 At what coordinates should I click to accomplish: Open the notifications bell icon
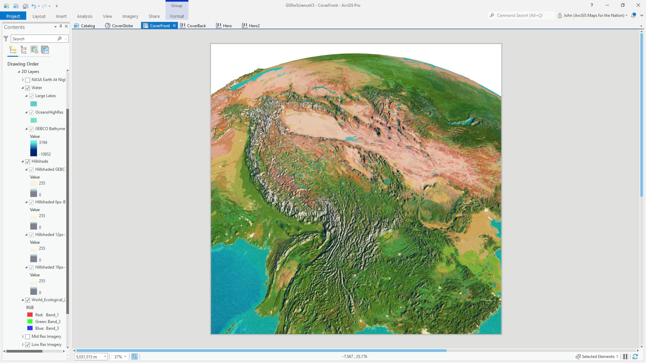click(x=634, y=15)
